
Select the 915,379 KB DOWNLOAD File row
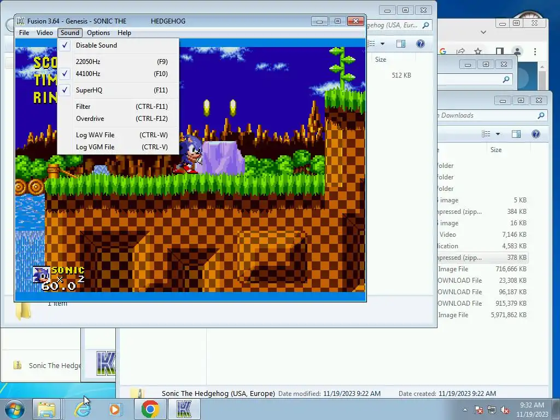tap(482, 303)
